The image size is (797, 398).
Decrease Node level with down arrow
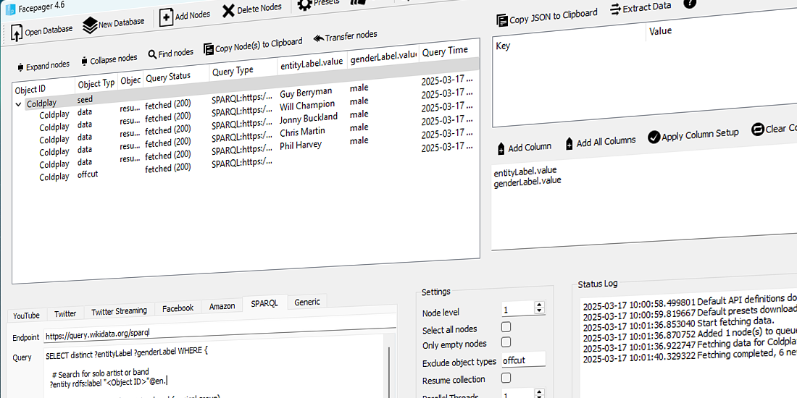[x=539, y=312]
